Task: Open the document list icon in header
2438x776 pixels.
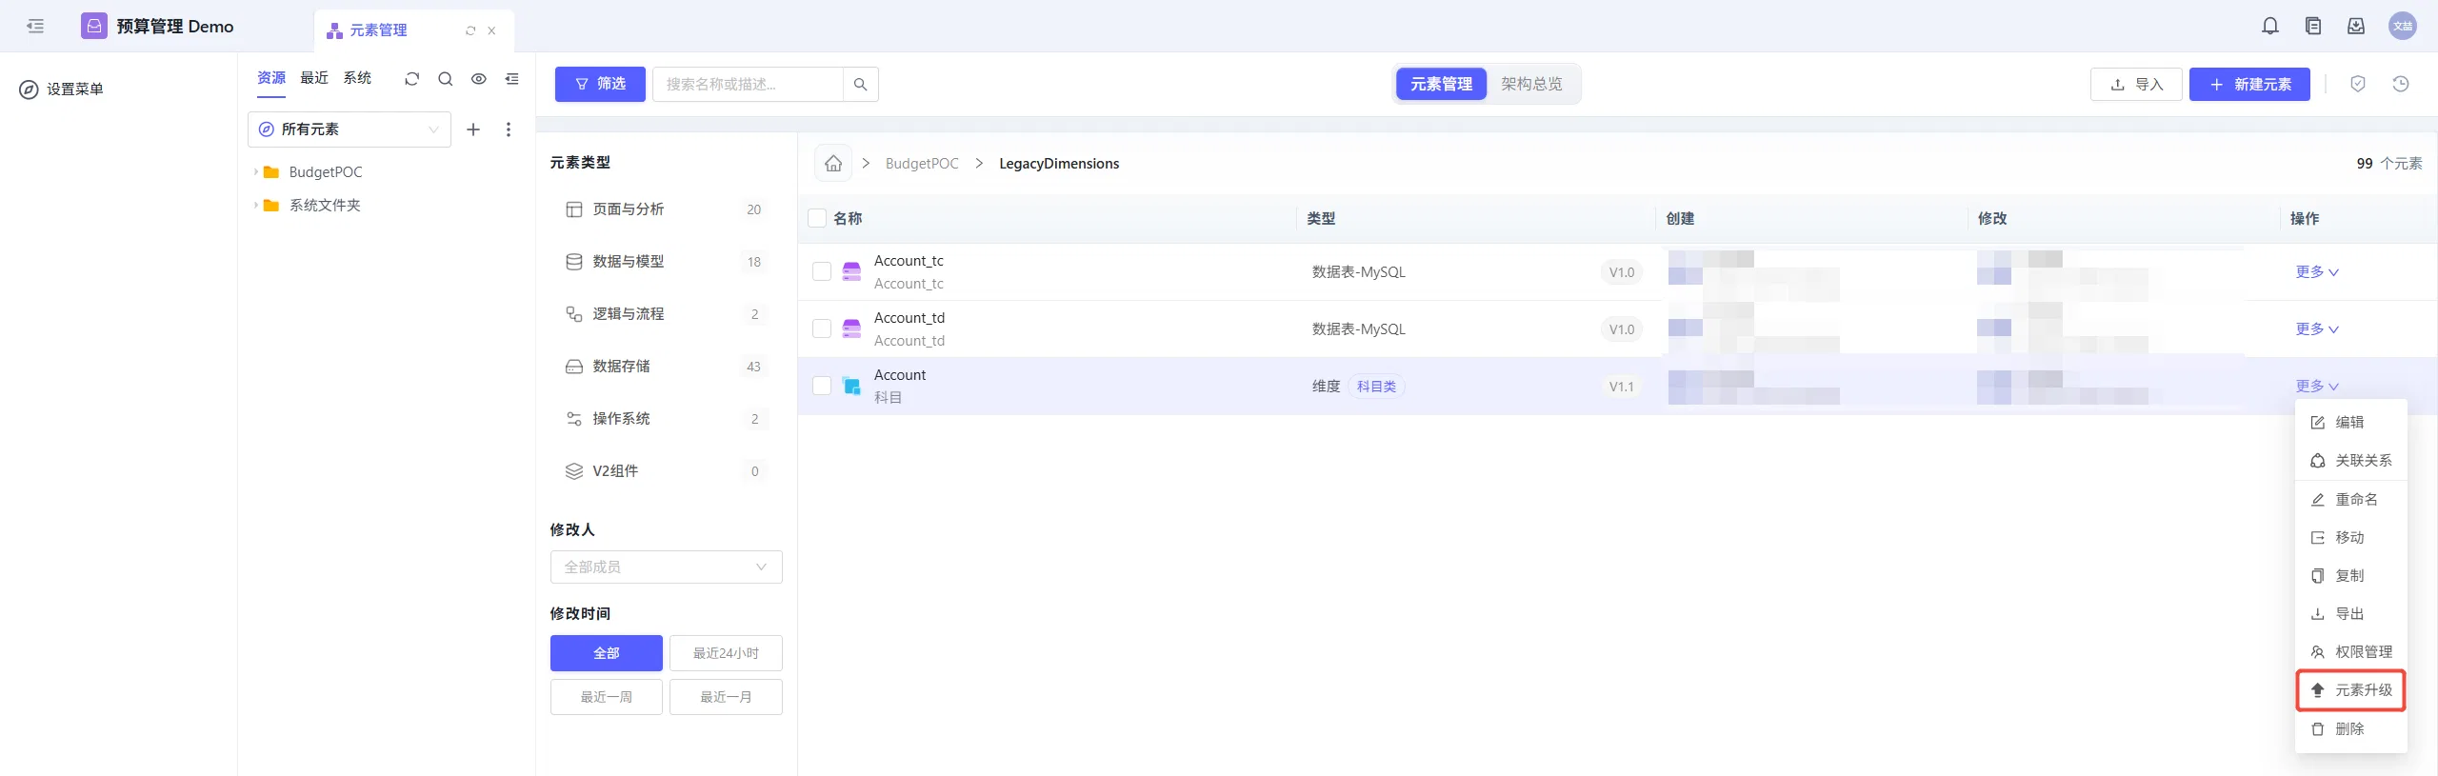Action: [x=2313, y=27]
